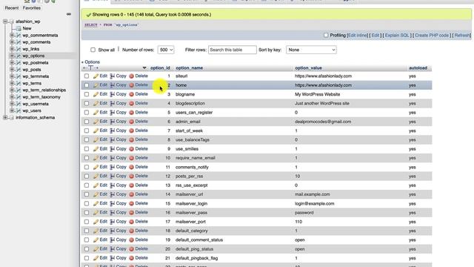474x267 pixels.
Task: Click Copy icon for comments_notify row
Action: (x=112, y=167)
